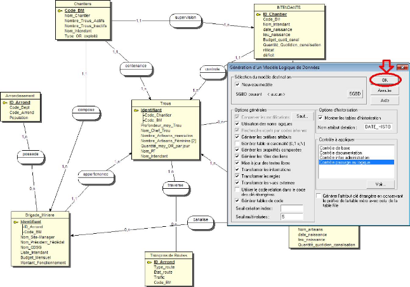Toggle Montrer les tables d'historisation checkbox
This screenshot has height=287, width=410.
(x=321, y=118)
